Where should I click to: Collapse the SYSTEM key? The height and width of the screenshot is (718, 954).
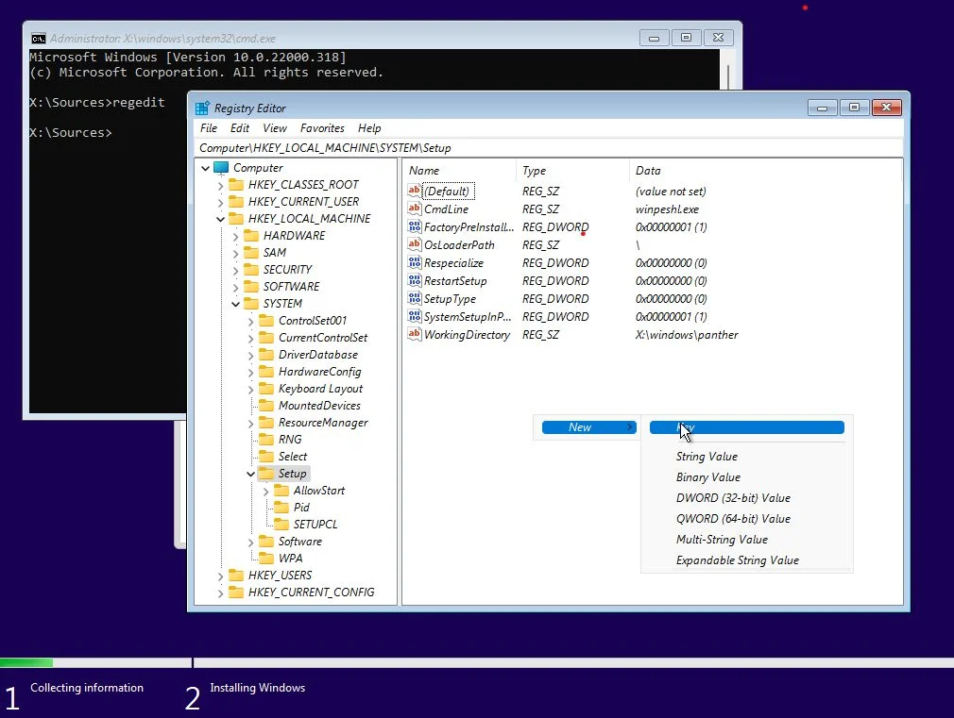click(x=235, y=304)
